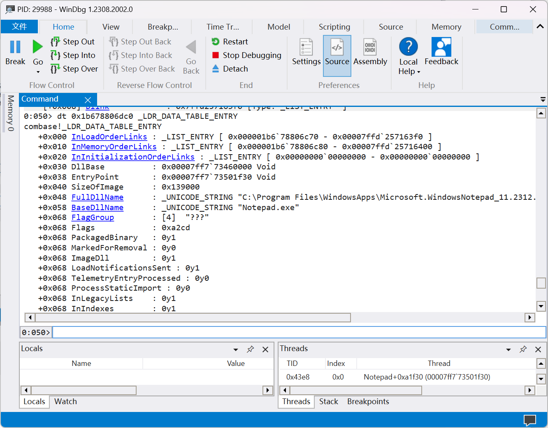Switch to the View ribbon tab
548x428 pixels.
point(111,27)
